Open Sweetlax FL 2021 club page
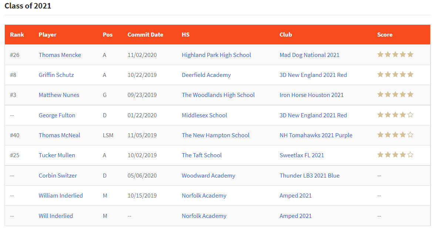The height and width of the screenshot is (229, 435). tap(302, 155)
